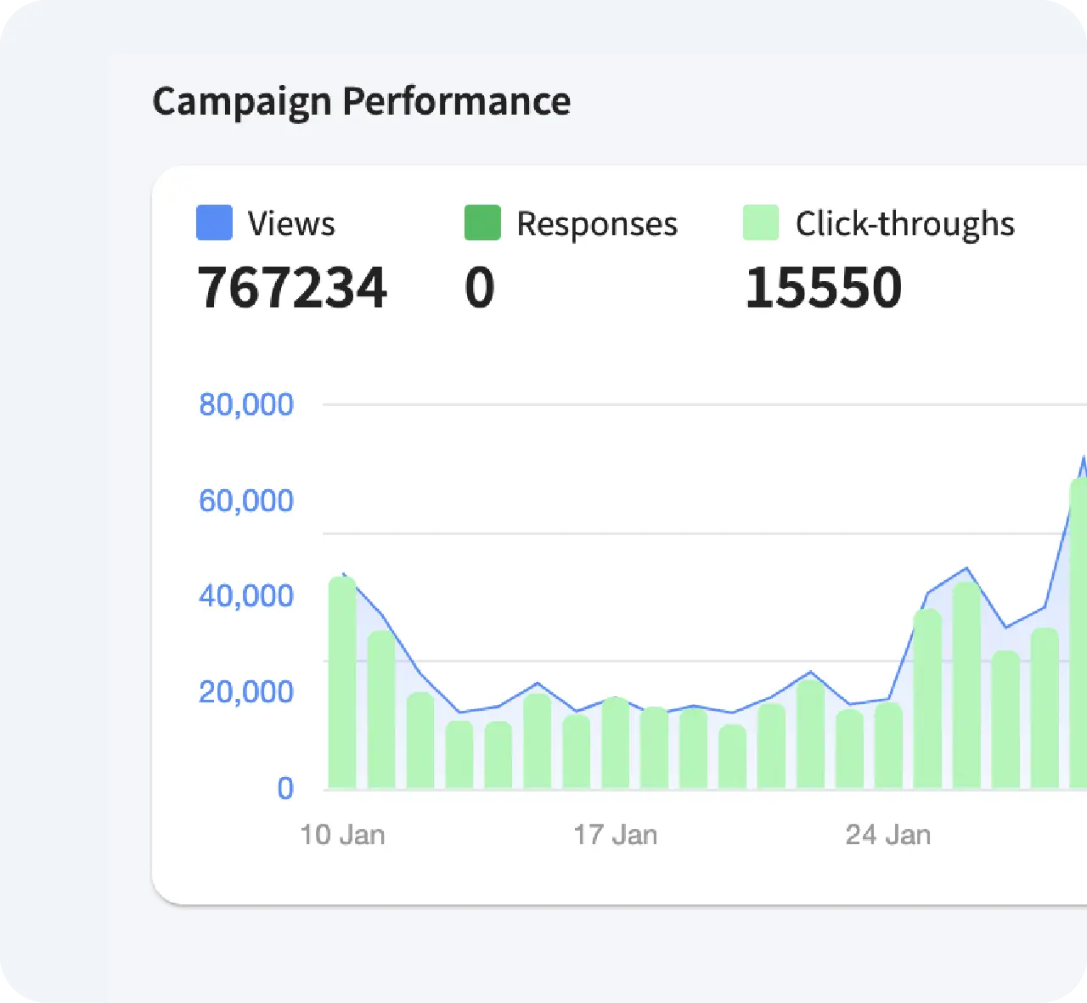Click the dark green Responses legend swatch
1087x1003 pixels.
pyautogui.click(x=482, y=223)
